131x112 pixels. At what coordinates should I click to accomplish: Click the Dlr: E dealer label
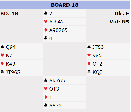(122, 13)
